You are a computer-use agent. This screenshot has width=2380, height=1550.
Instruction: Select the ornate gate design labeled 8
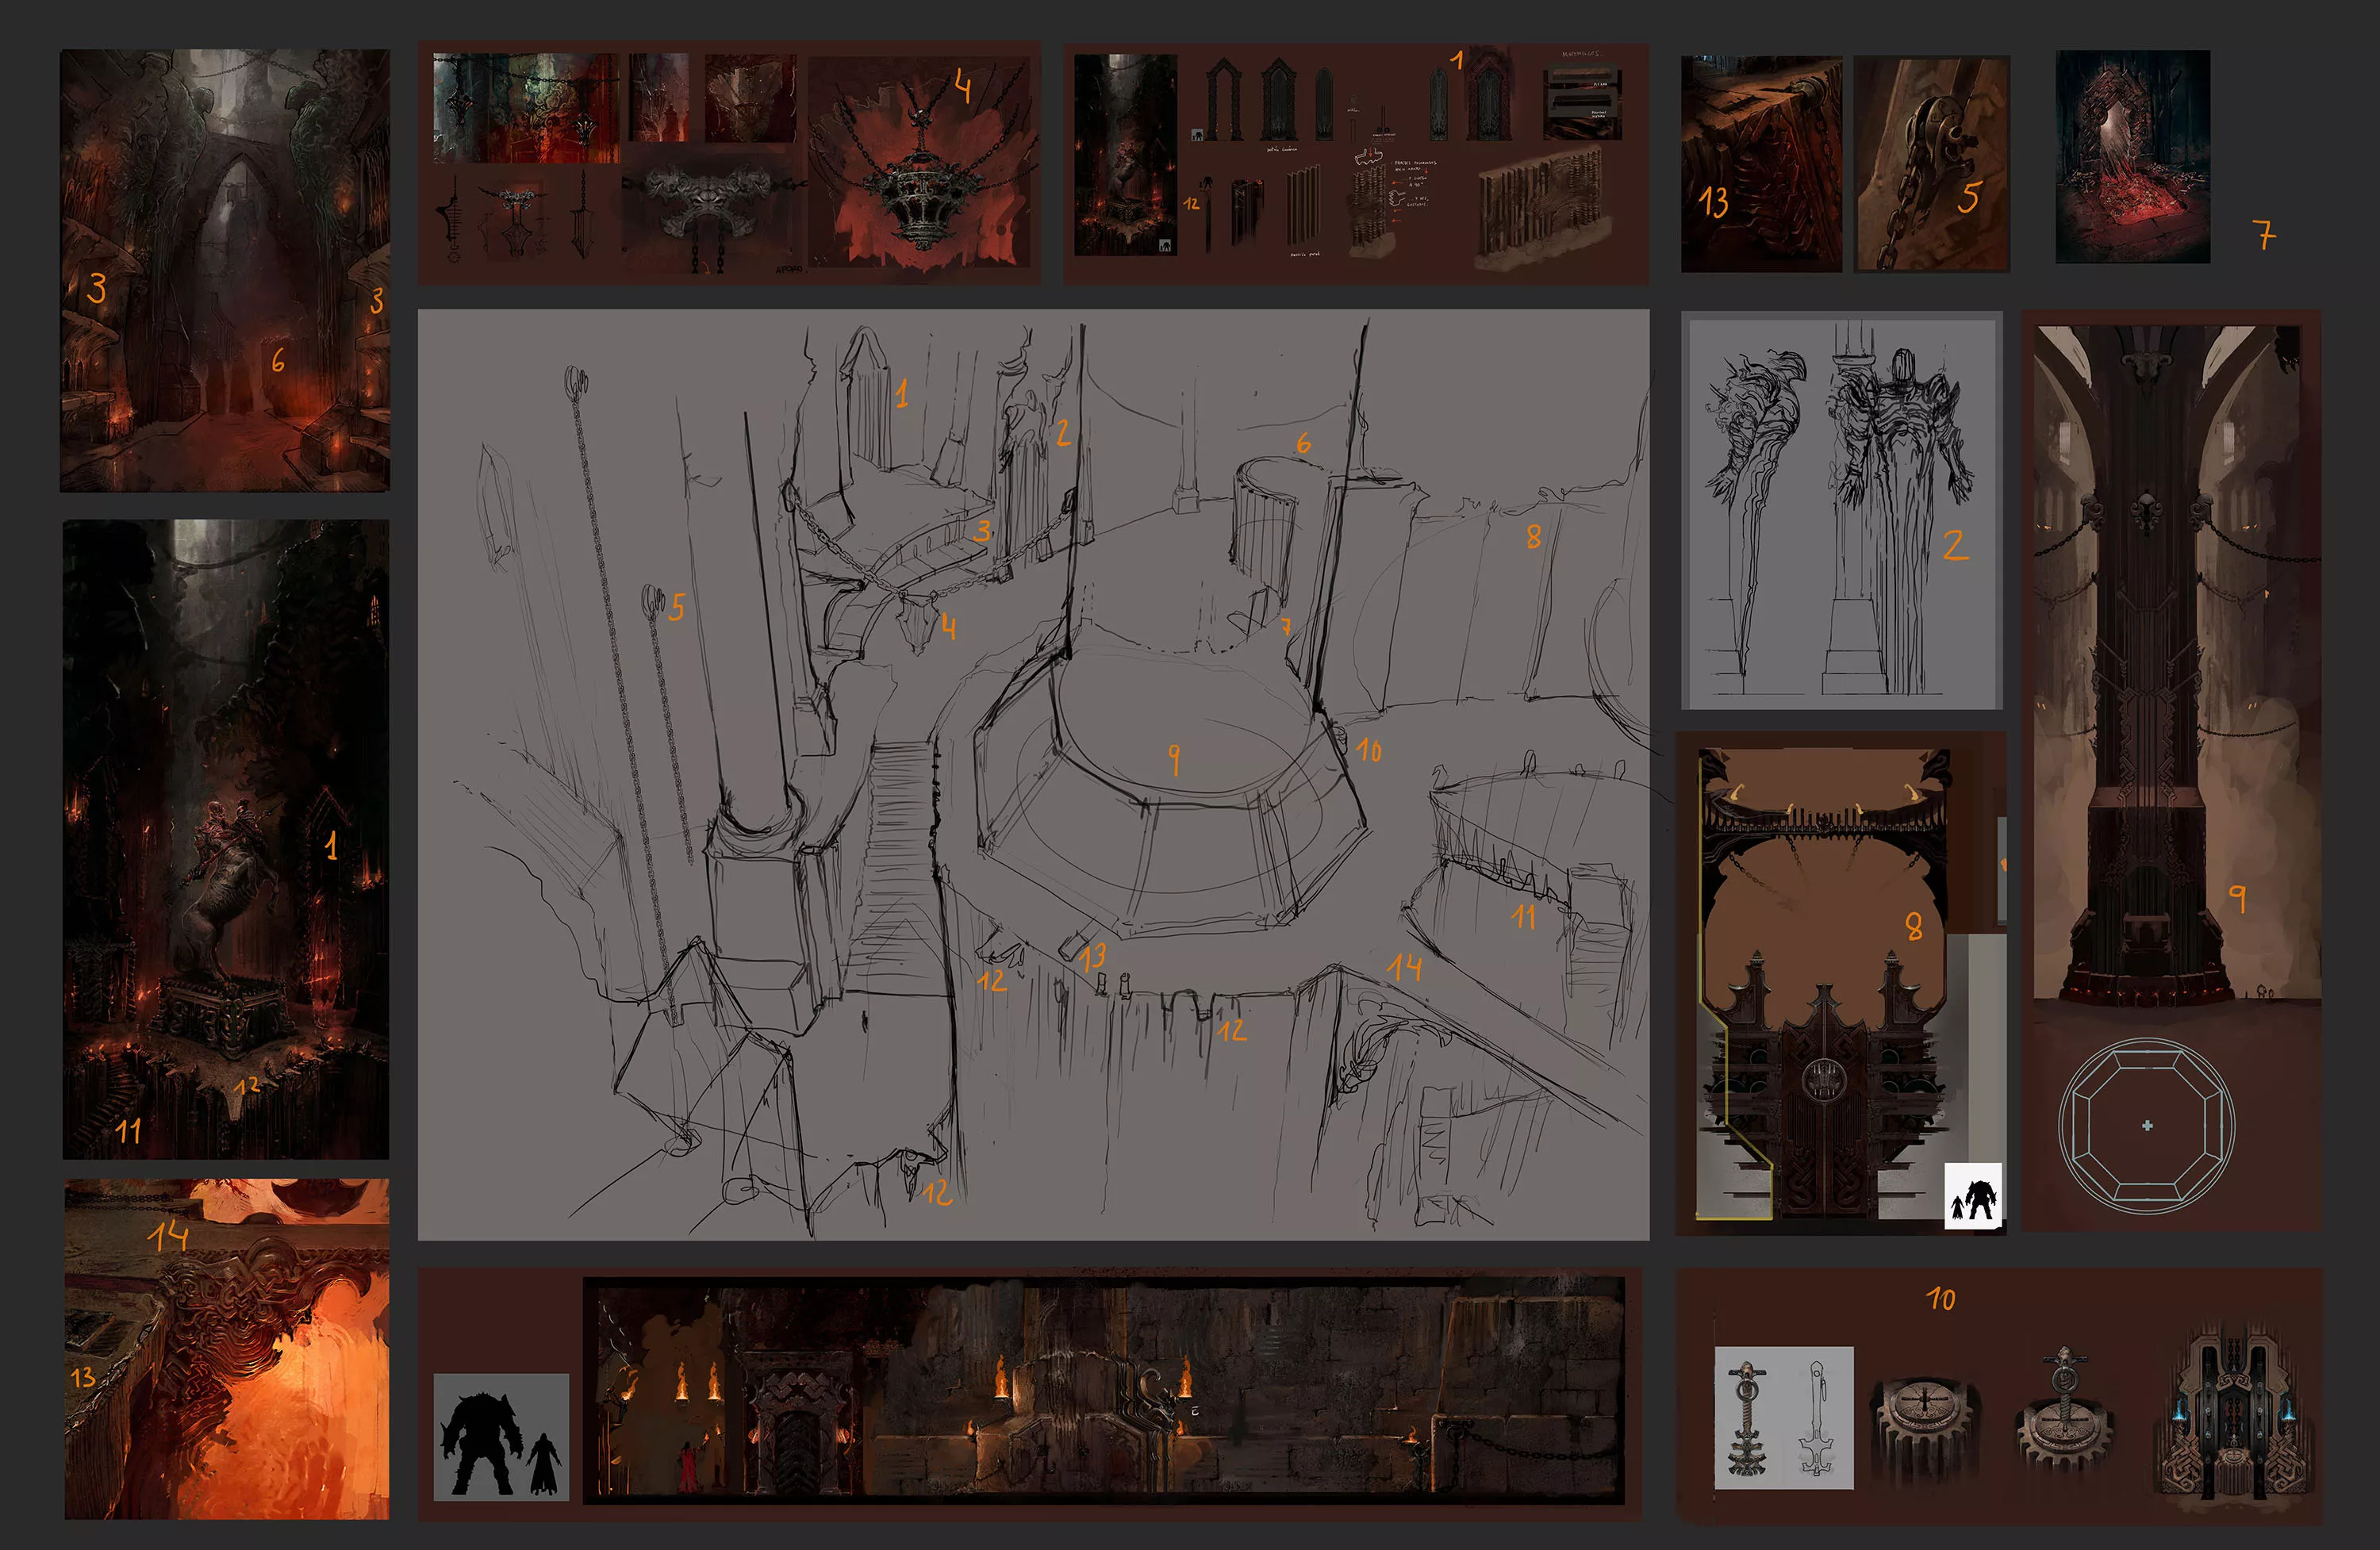coord(1825,985)
